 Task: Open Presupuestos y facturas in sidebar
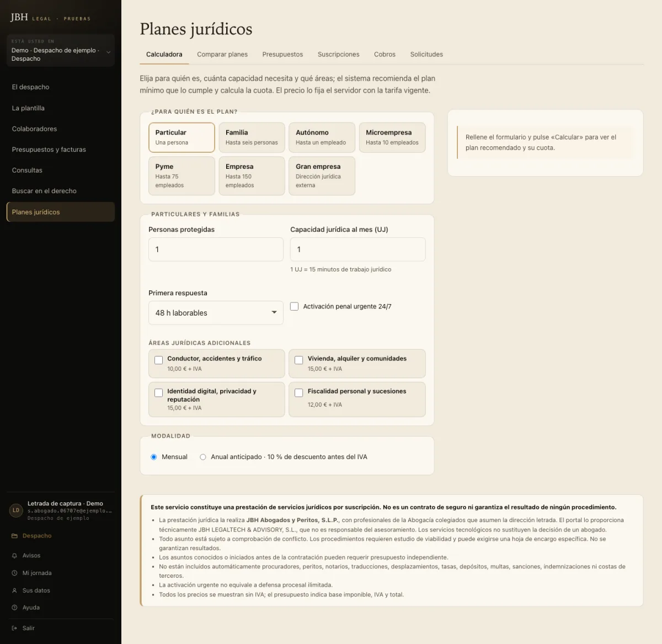pos(61,150)
